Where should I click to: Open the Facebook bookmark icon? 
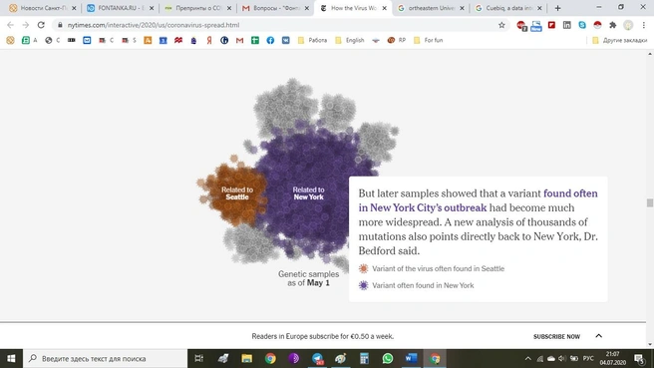(x=270, y=41)
